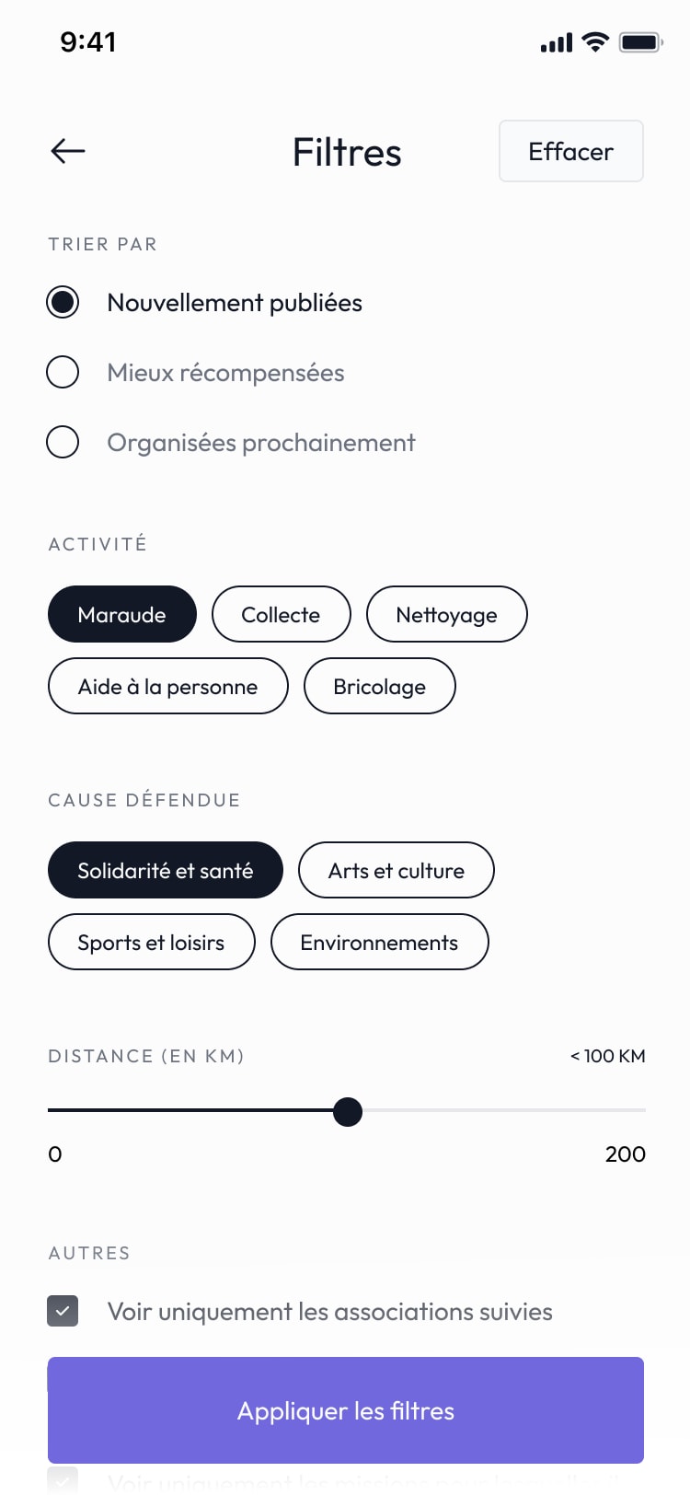
Task: Choose Sports et loisirs cause
Action: 152,942
